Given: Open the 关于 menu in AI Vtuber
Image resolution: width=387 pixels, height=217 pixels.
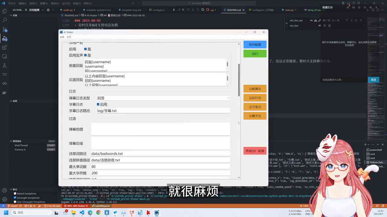Looking at the screenshot, I should [x=69, y=37].
